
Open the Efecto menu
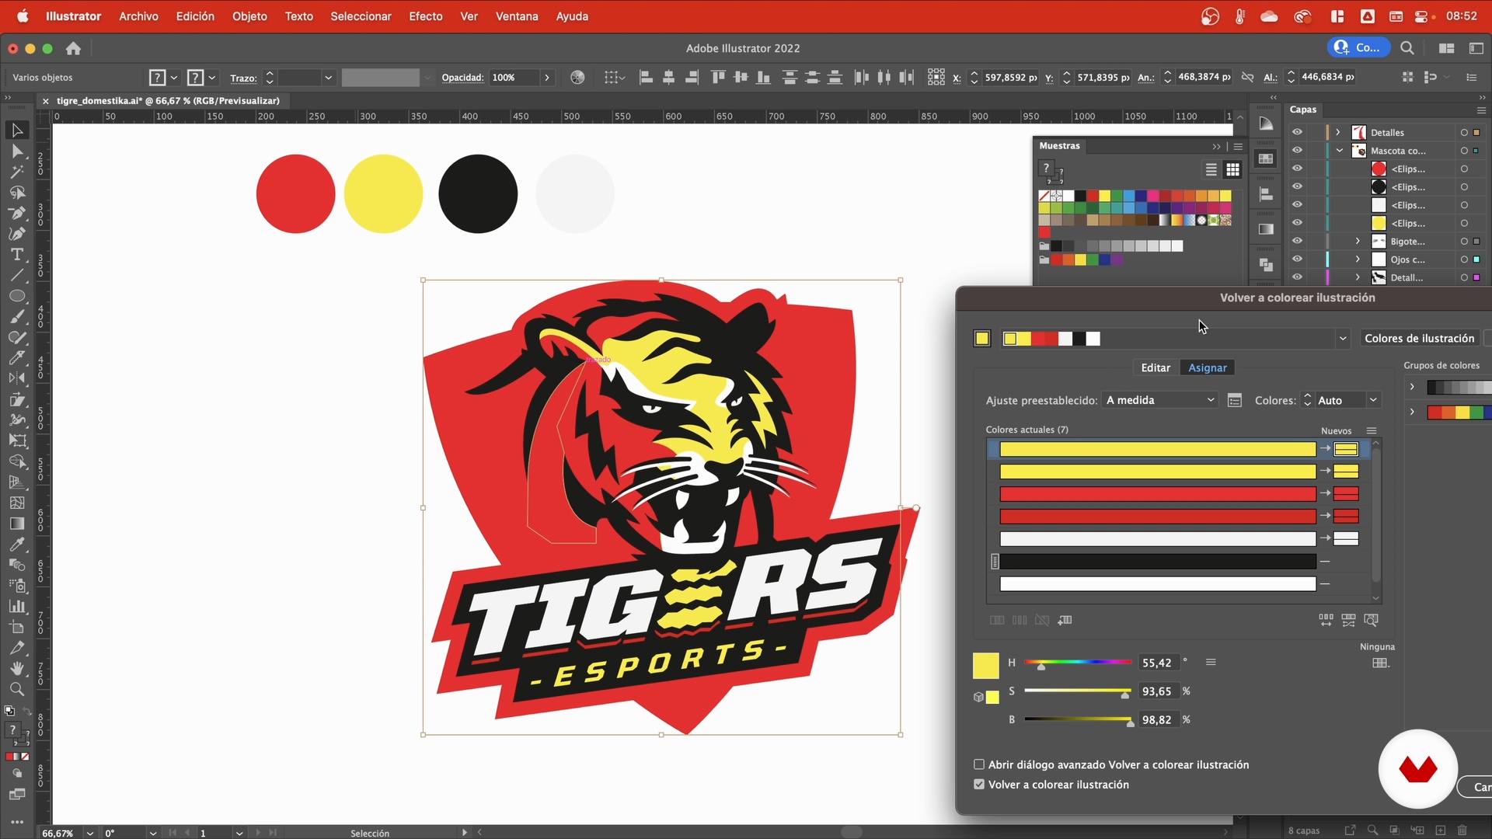(426, 16)
